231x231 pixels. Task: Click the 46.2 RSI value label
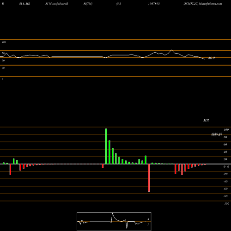coord(211,58)
